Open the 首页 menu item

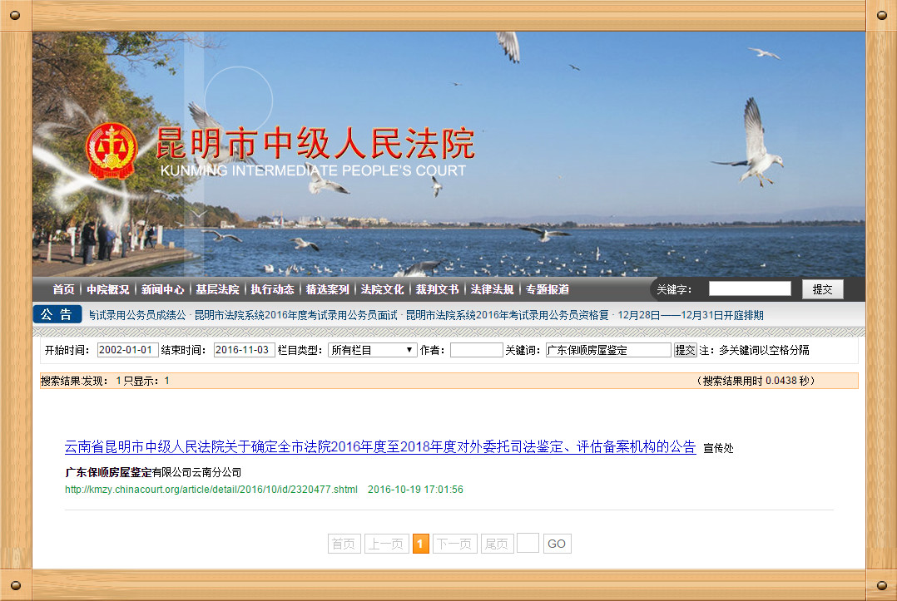(63, 289)
